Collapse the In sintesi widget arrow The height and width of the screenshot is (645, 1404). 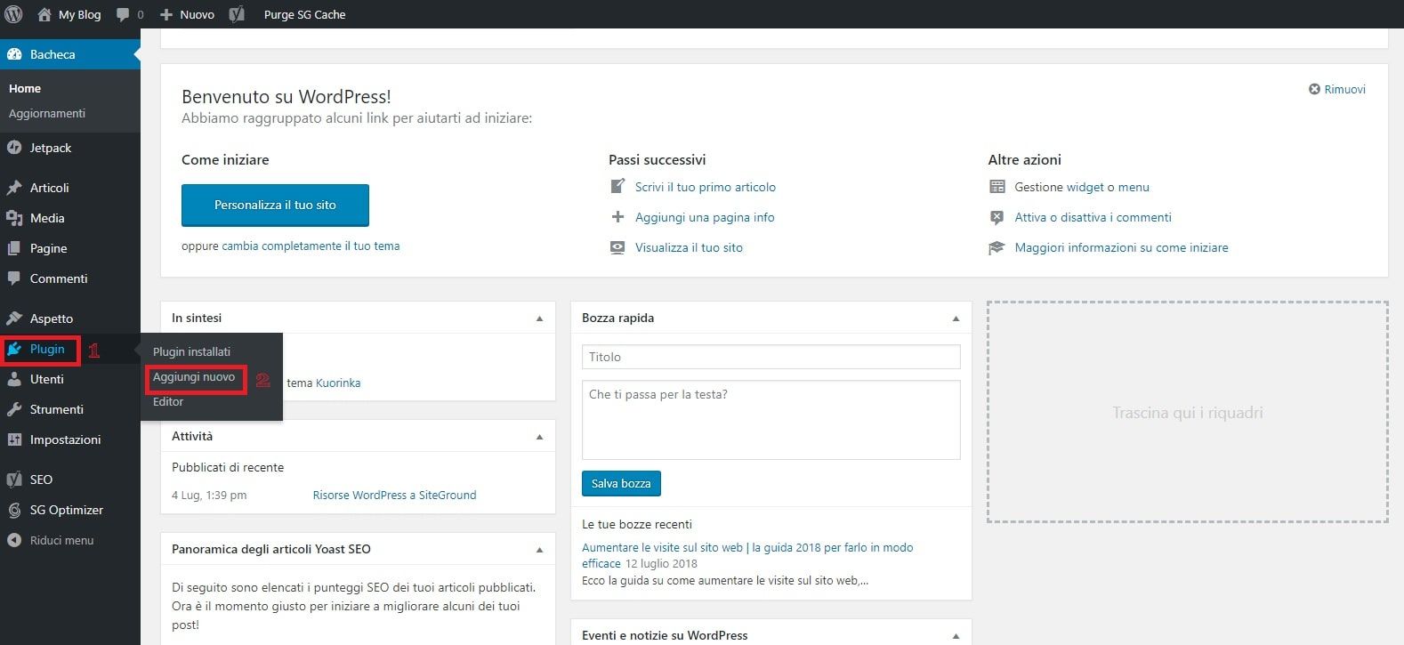click(x=539, y=318)
